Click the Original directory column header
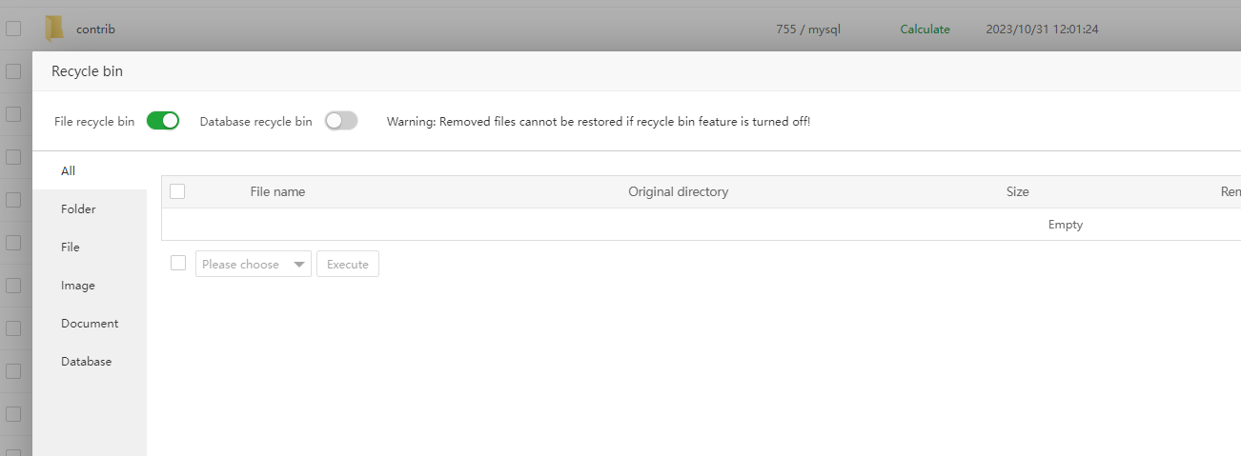This screenshot has width=1241, height=456. coord(678,191)
